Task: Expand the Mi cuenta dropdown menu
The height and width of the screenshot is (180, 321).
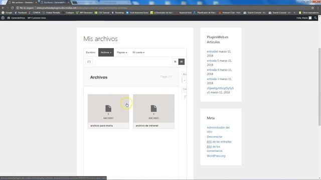Action: [x=138, y=52]
